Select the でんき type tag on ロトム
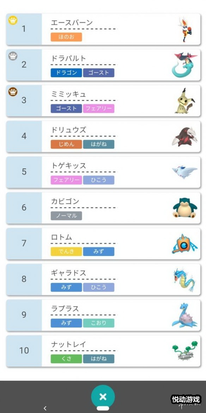The image size is (206, 413). click(66, 251)
